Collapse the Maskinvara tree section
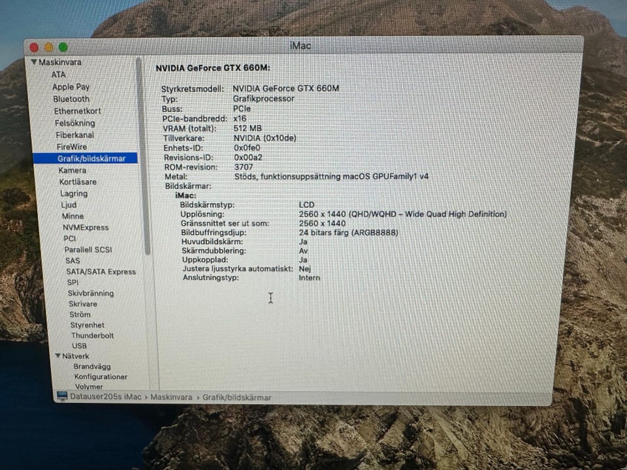 pos(34,62)
